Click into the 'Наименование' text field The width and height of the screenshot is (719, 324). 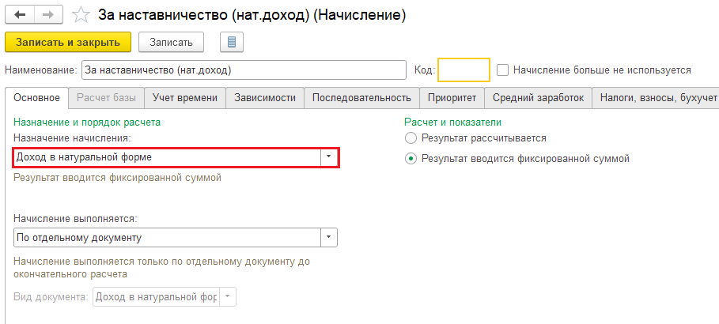pyautogui.click(x=243, y=70)
